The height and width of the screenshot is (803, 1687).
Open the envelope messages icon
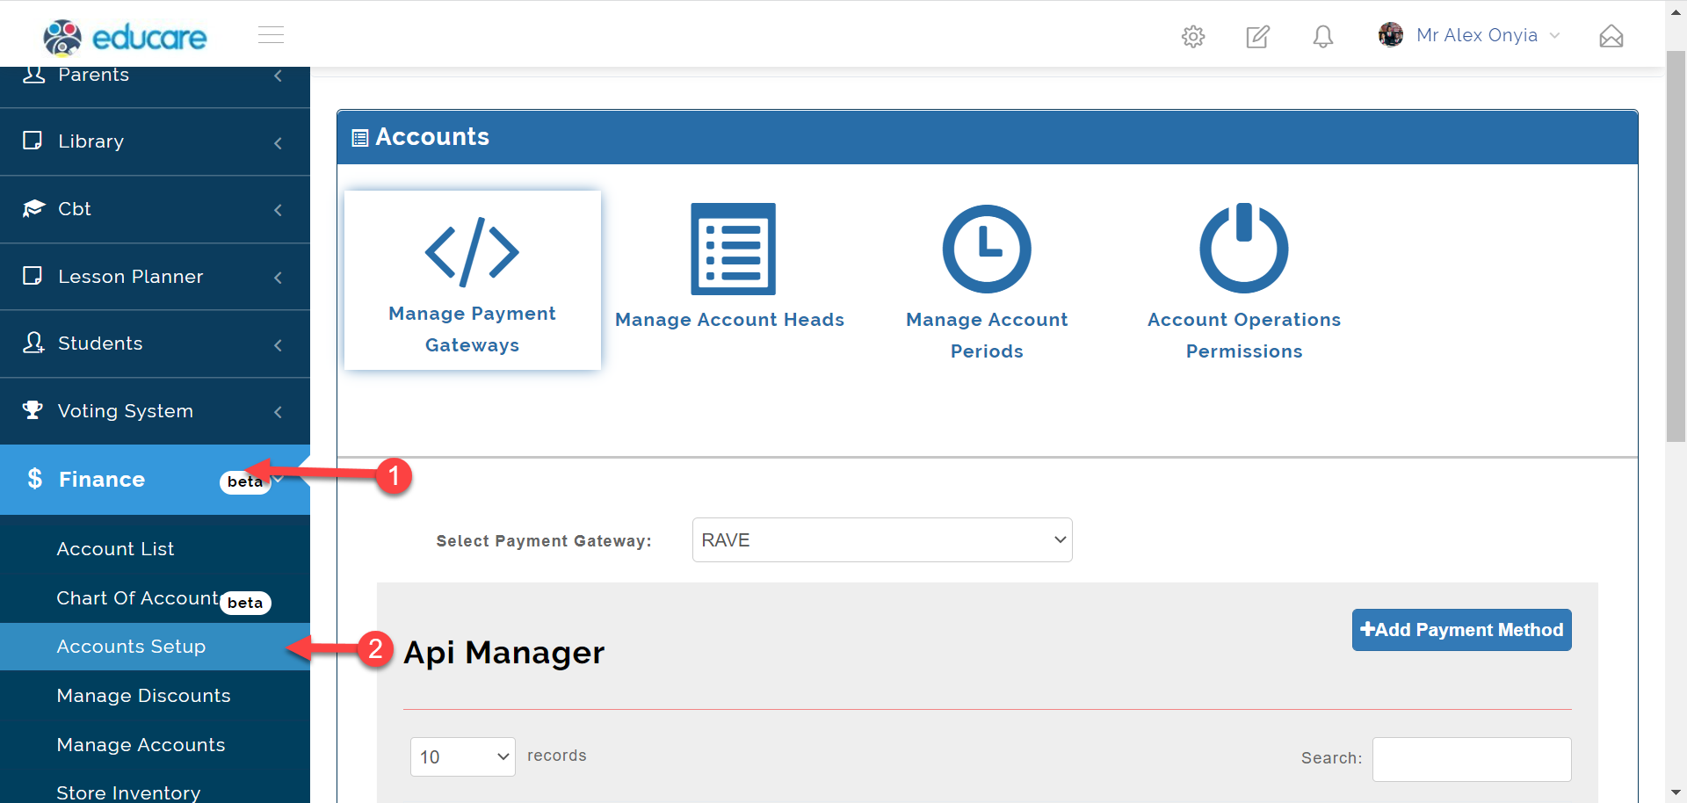(x=1611, y=36)
